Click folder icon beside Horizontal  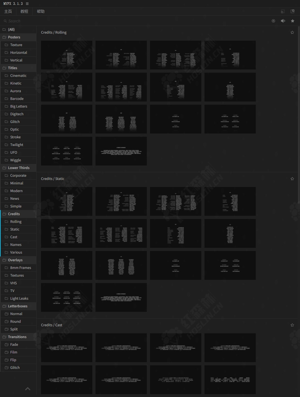(6, 53)
